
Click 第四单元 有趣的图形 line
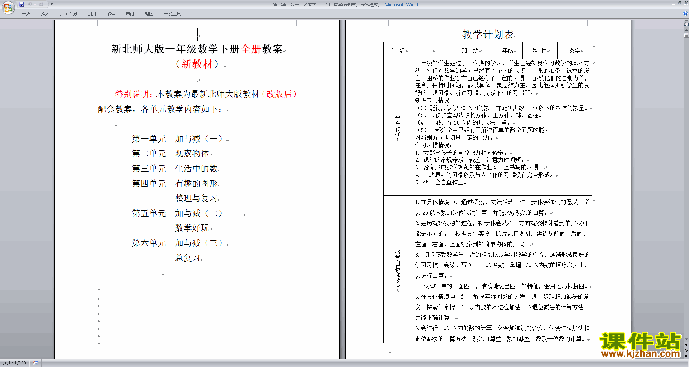(175, 184)
